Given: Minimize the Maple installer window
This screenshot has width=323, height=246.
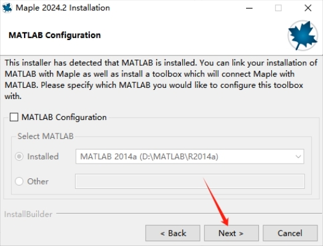Looking at the screenshot, I should (249, 8).
